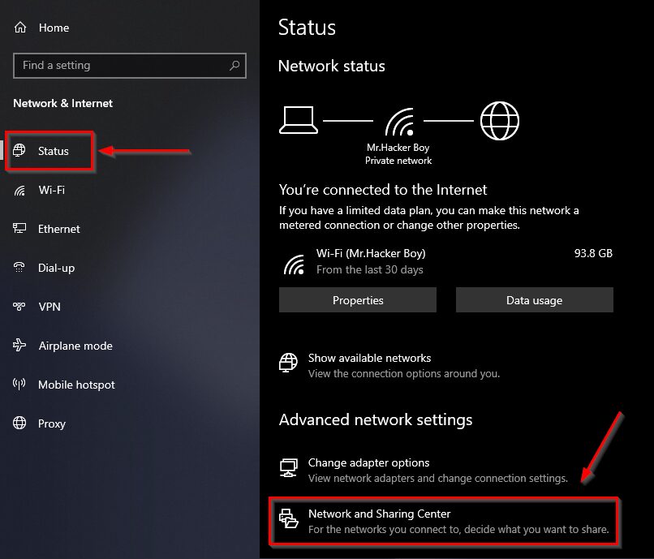Viewport: 654px width, 559px height.
Task: Click the Properties button
Action: pos(357,299)
